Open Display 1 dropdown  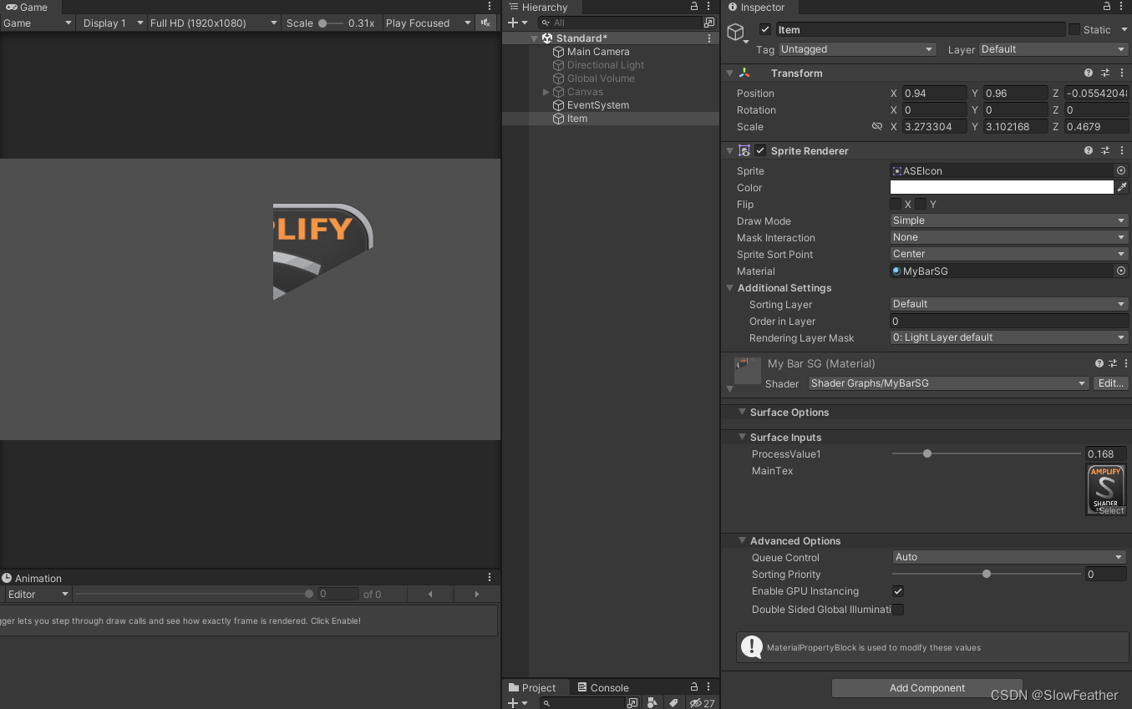112,23
